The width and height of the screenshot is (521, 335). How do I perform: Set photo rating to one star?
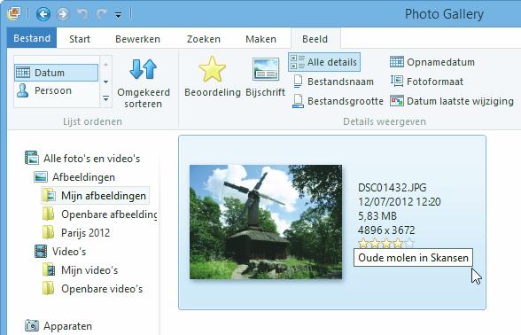tap(363, 244)
